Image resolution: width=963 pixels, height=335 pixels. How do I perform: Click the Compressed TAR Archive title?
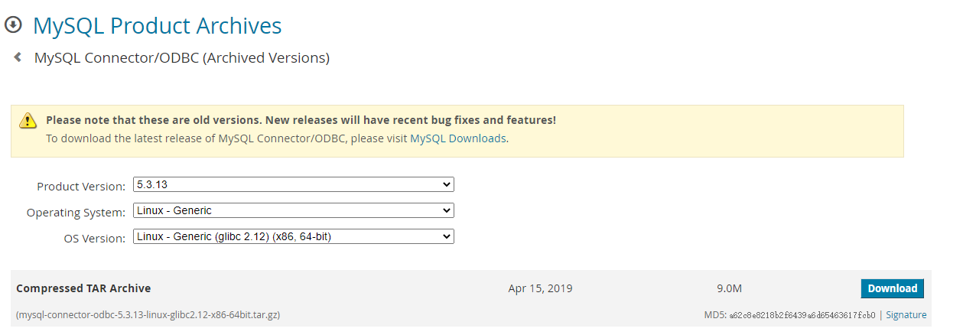coord(83,288)
